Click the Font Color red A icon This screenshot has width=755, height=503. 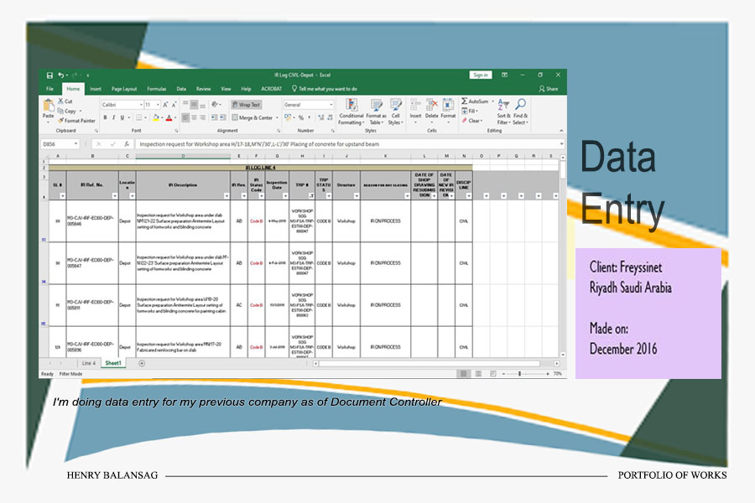169,117
